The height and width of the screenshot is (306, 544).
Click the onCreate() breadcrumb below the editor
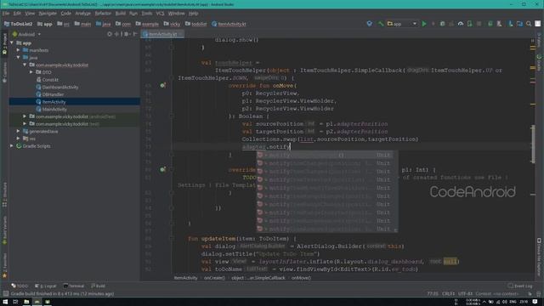click(214, 278)
